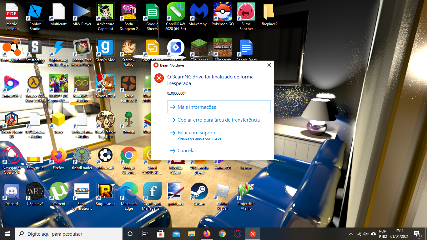Select the Multicraft desktop icon
Image resolution: width=427 pixels, height=240 pixels.
pos(58,15)
